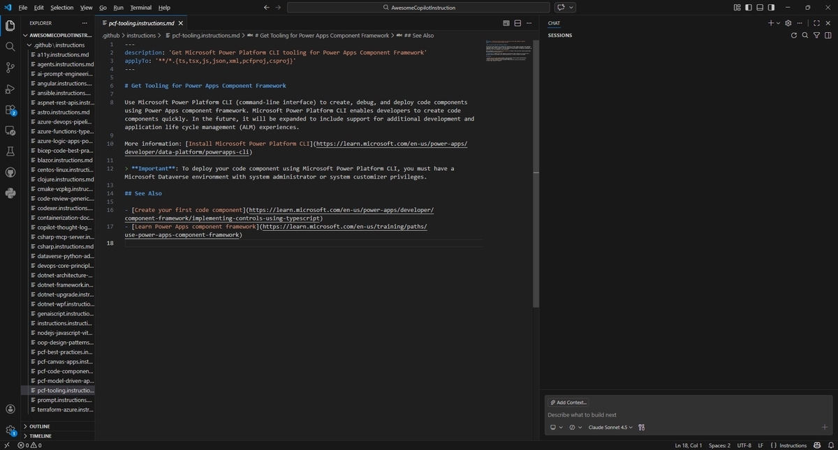Open the View menu
Screen dimensions: 838x450
pos(86,8)
